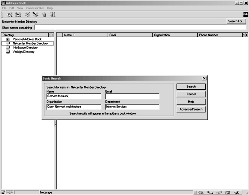
Task: Open the Edit menu
Action: 12,8
